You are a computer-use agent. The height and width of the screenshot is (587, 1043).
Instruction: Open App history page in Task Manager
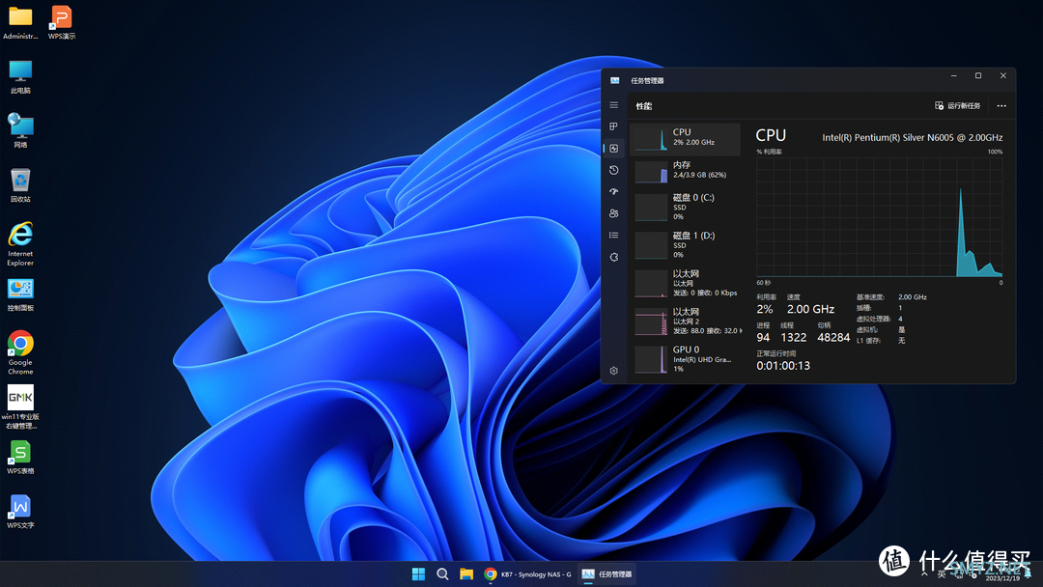coord(614,170)
